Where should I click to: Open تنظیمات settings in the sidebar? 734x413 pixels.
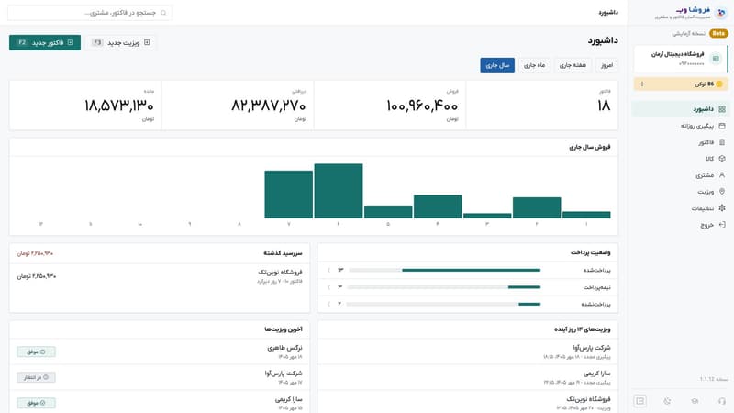680,208
